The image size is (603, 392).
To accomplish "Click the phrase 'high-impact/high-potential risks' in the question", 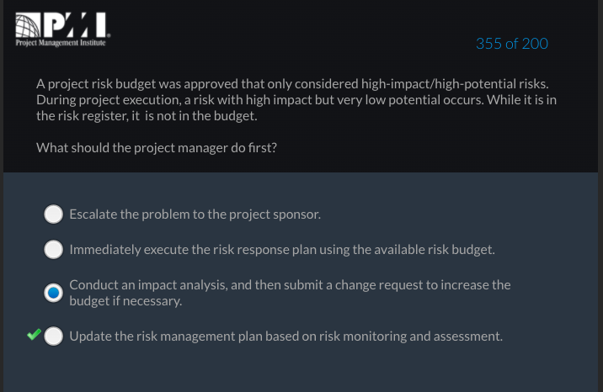I will coord(455,83).
